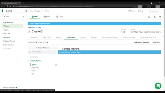
Task: Open the Metrics tab
Action: (x=59, y=37)
